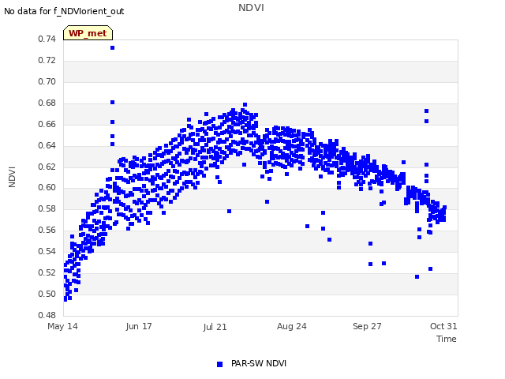
Task: Click the 0.64 y-axis tick label
Action: pyautogui.click(x=47, y=145)
